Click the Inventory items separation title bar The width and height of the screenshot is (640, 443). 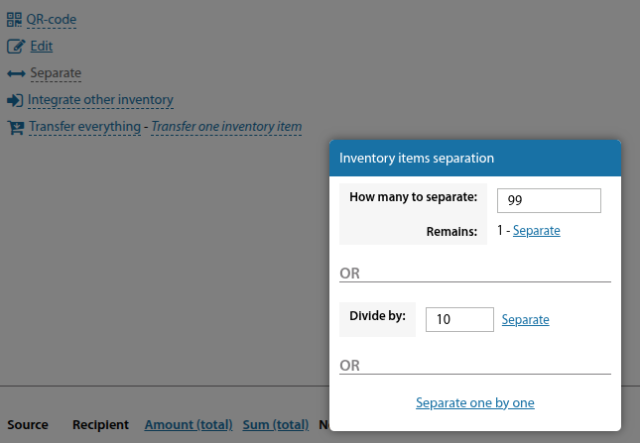pyautogui.click(x=475, y=158)
